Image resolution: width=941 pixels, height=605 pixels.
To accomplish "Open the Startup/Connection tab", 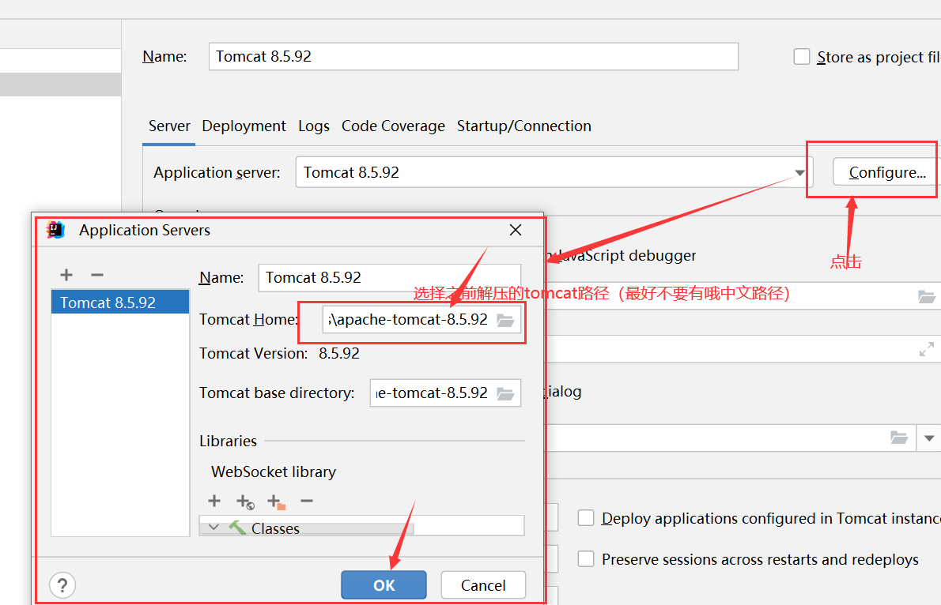I will [x=524, y=126].
